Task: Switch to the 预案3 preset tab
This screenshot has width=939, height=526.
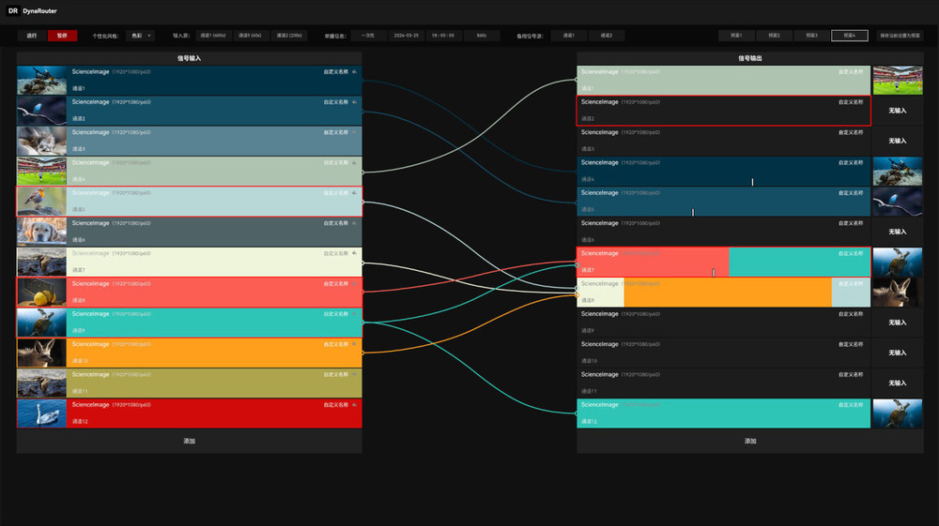Action: click(811, 36)
